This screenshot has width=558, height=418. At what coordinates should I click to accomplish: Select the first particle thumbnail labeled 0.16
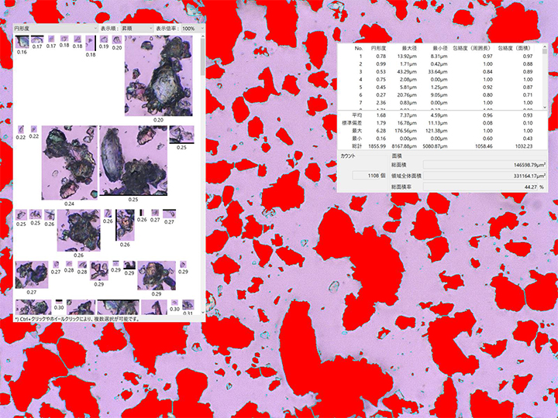pos(22,43)
